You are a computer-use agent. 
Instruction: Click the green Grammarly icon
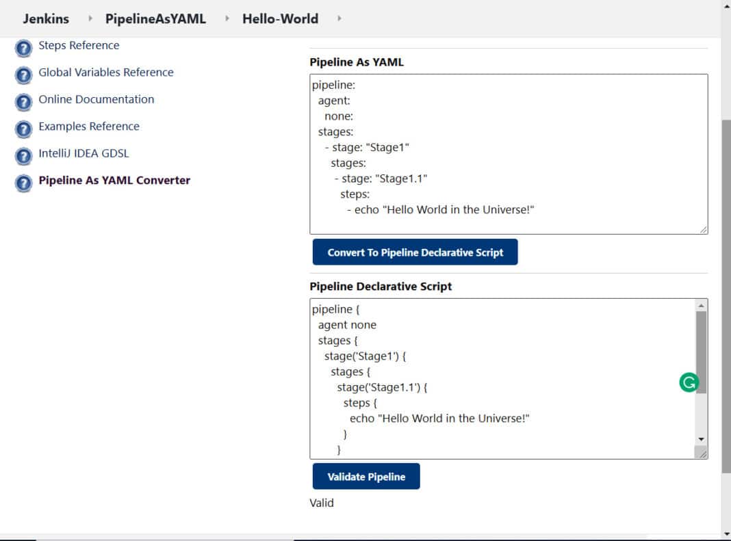689,383
